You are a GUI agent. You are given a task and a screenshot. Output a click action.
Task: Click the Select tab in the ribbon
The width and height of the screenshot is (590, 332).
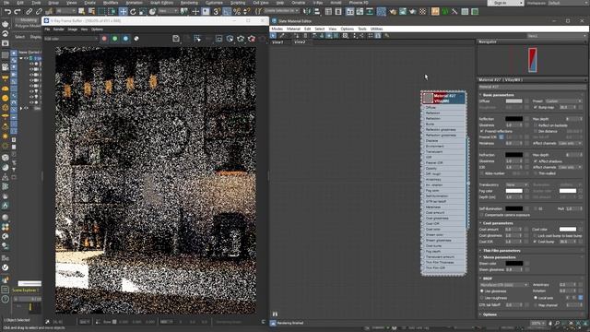point(20,37)
